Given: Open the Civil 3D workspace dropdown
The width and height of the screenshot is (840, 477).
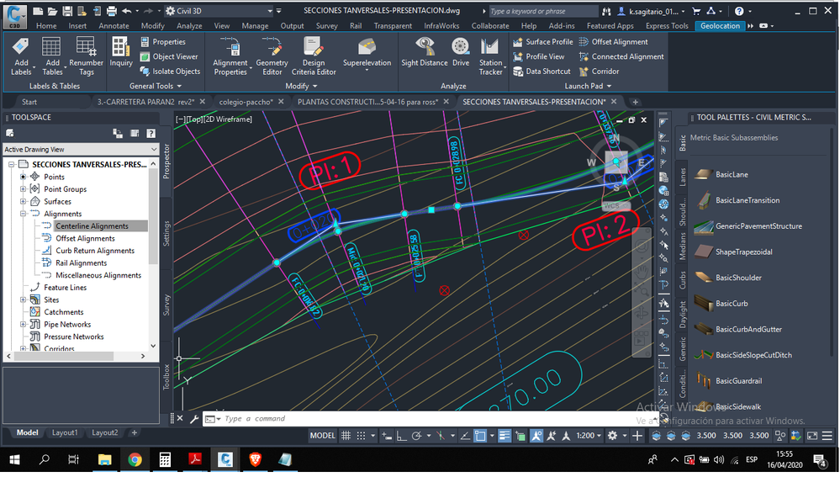Looking at the screenshot, I should (x=219, y=11).
